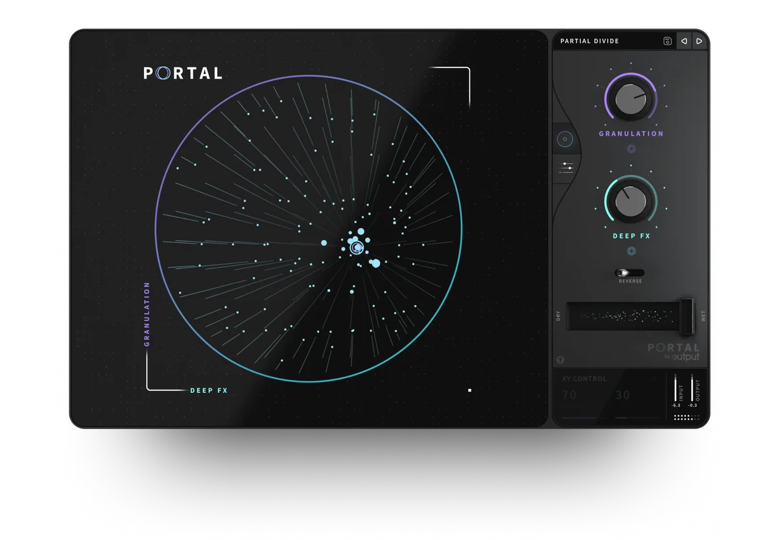Toggle the REVERSE switch
778x540 pixels.
(630, 273)
